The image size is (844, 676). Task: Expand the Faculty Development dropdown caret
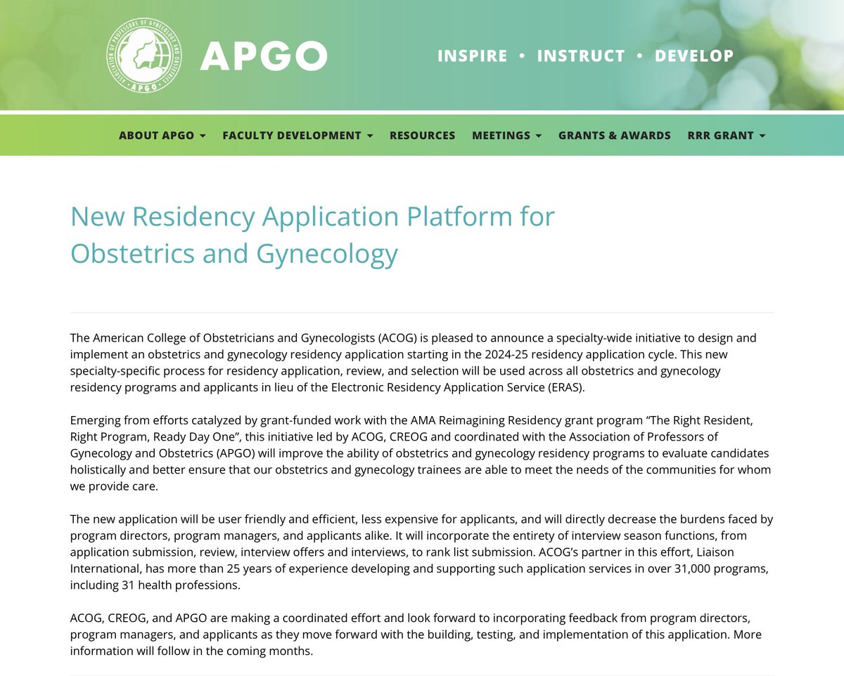(370, 136)
